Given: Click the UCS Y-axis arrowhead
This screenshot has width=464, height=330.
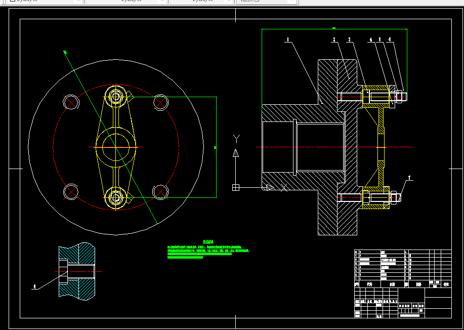Looking at the screenshot, I should coord(236,152).
